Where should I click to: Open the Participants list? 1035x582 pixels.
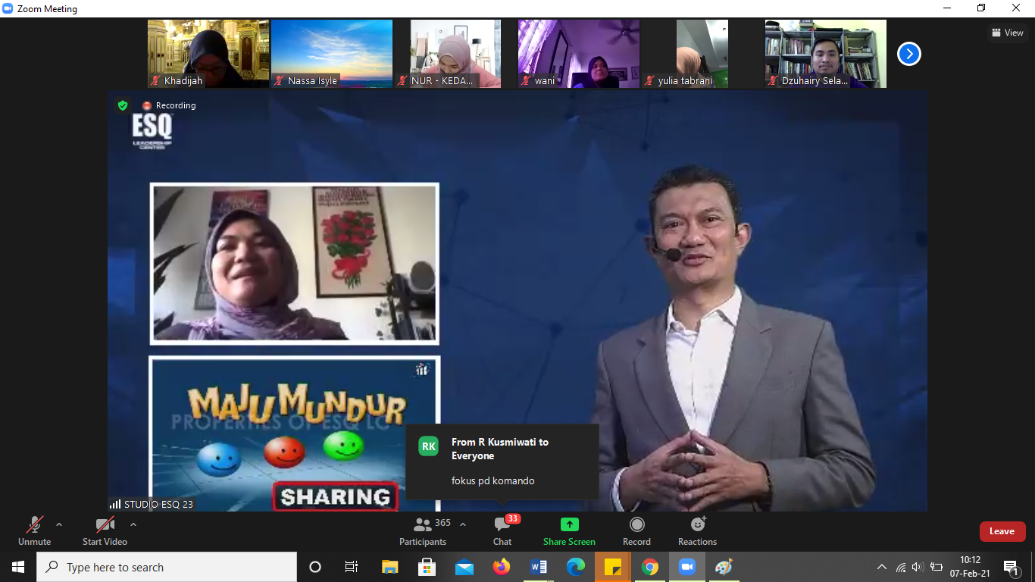[423, 524]
